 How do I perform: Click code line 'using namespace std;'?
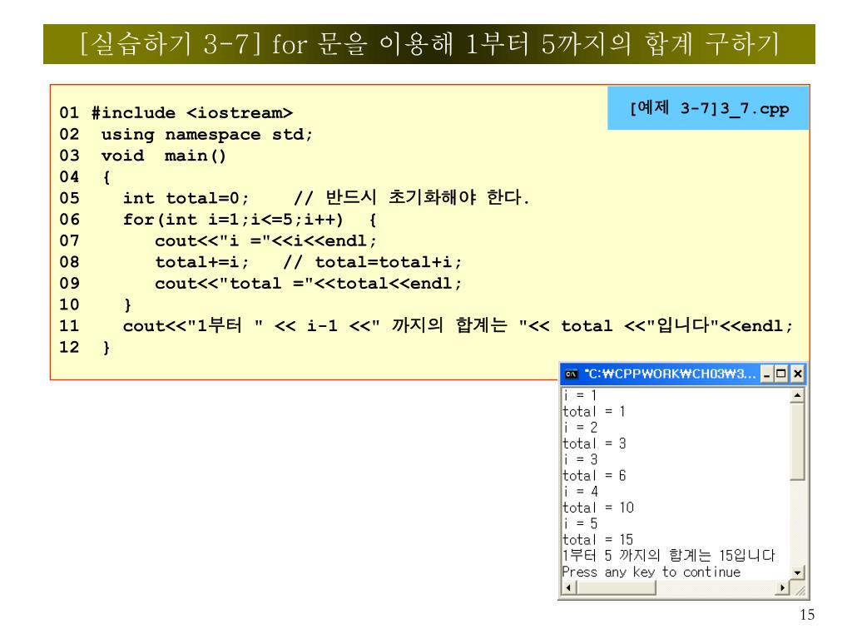click(x=207, y=135)
